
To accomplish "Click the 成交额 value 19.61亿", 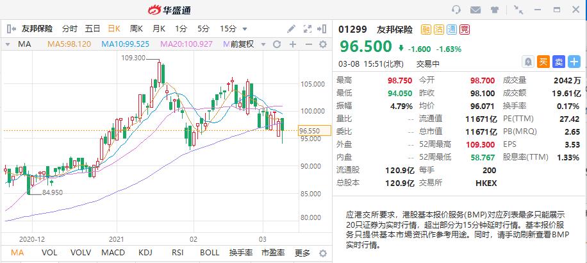I will [x=566, y=94].
